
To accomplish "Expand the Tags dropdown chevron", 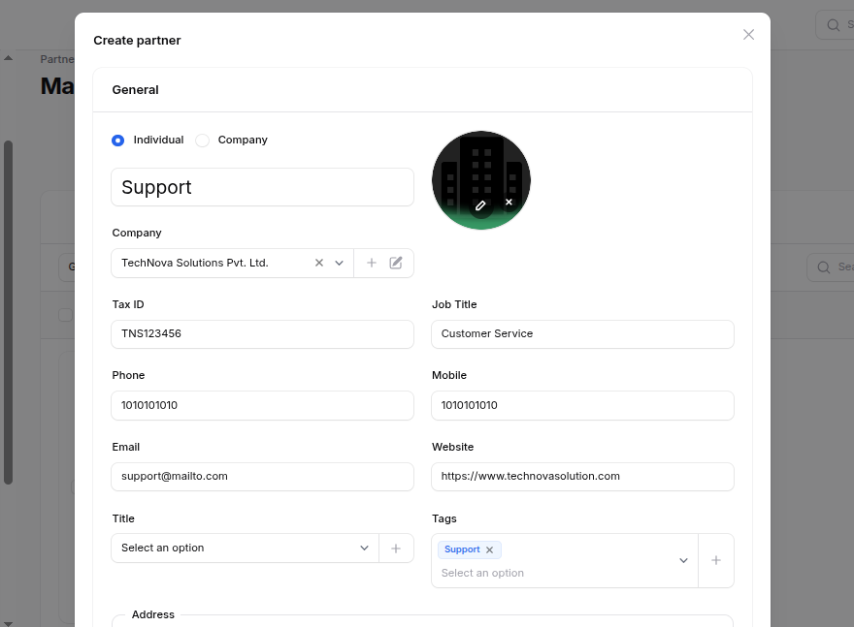I will [x=683, y=561].
